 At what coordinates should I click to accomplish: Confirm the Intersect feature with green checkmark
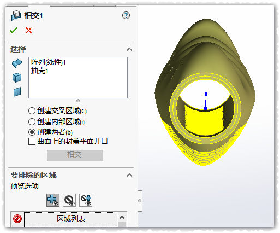[x=14, y=30]
